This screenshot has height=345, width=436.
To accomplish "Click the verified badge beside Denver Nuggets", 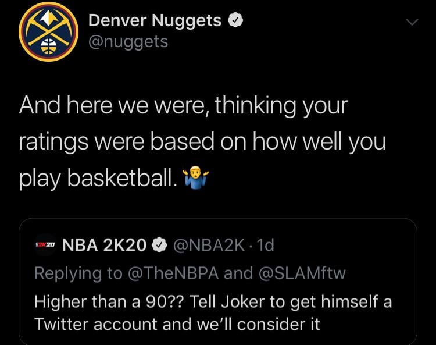I will (x=234, y=21).
